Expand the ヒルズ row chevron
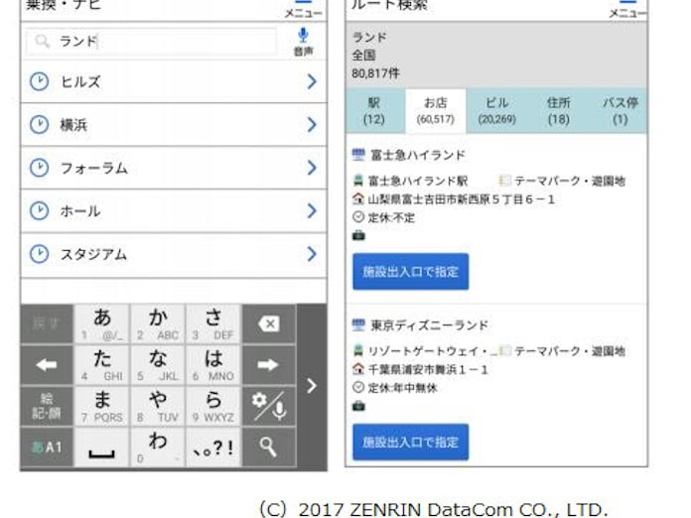This screenshot has width=691, height=518. coord(312,81)
